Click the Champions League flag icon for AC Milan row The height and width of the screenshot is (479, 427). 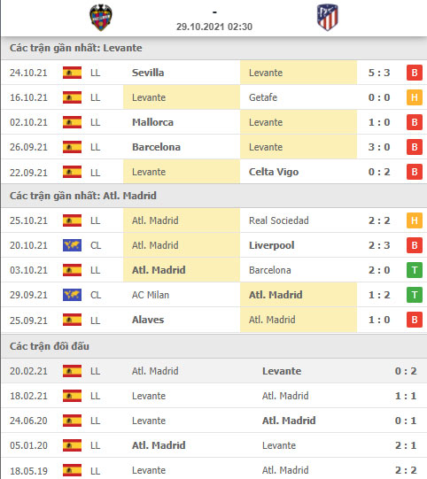pyautogui.click(x=72, y=295)
